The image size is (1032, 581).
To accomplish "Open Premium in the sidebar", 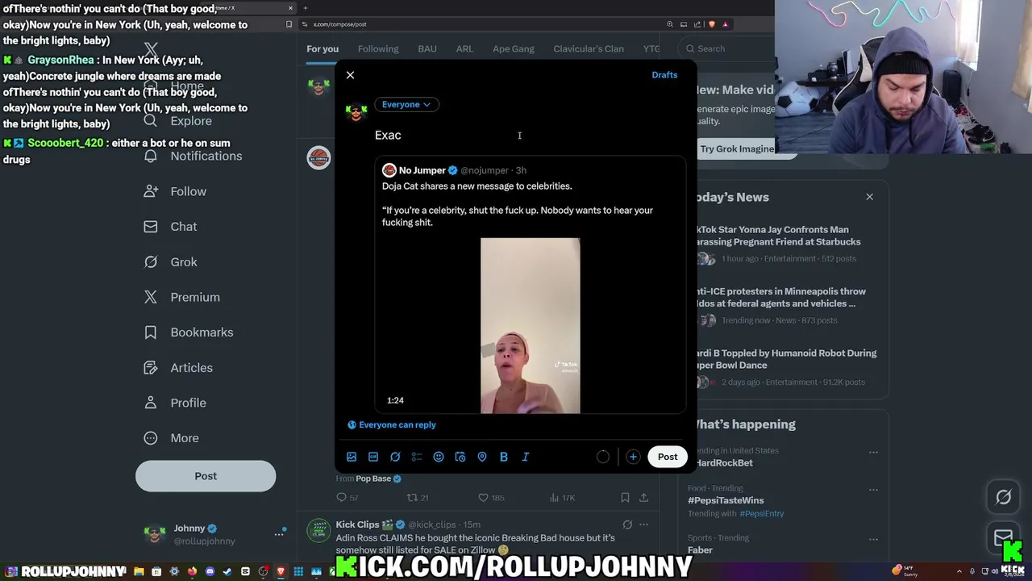I will (x=182, y=297).
